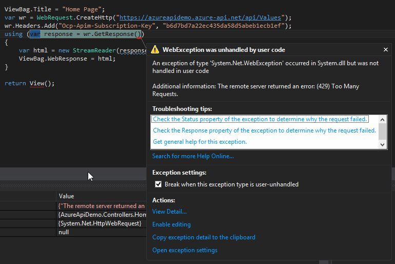
Task: Open View Detail action
Action: coord(169,212)
